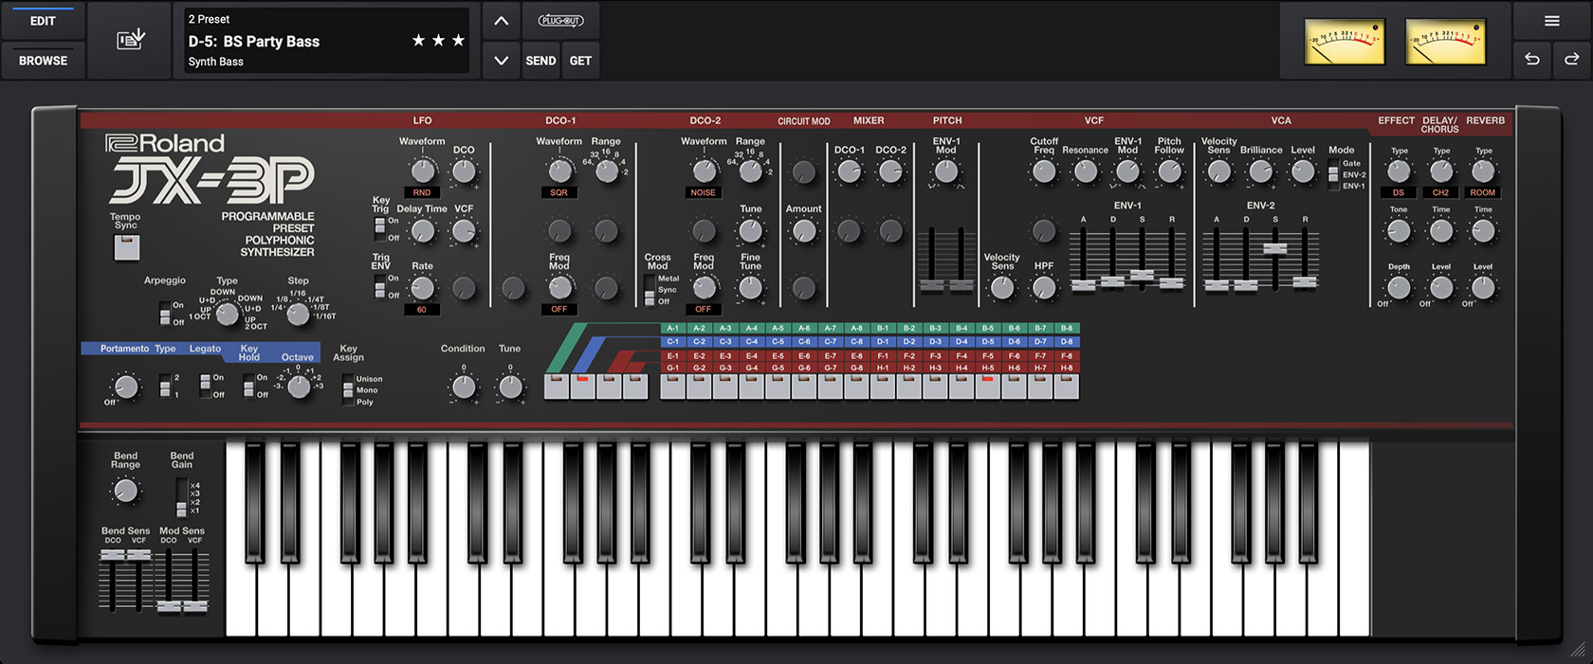The height and width of the screenshot is (664, 1593).
Task: Open the Delay/Chorus type CH2 display
Action: 1441,192
